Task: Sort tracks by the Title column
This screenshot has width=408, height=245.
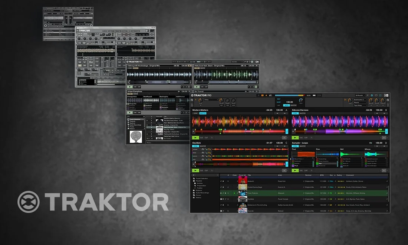Action: pos(249,175)
